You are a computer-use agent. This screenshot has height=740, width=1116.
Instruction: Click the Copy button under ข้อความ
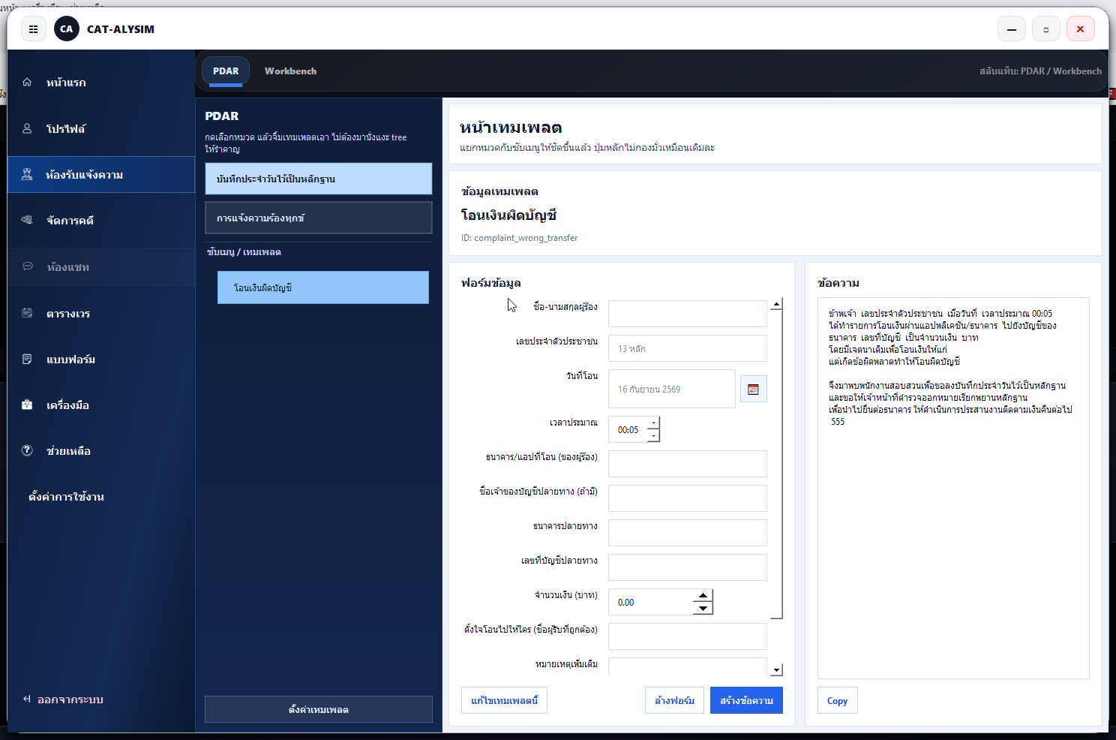pos(837,701)
